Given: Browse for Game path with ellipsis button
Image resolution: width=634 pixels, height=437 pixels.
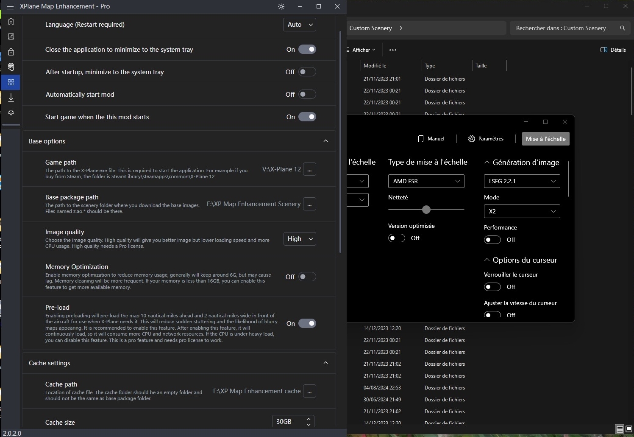Looking at the screenshot, I should pos(309,169).
